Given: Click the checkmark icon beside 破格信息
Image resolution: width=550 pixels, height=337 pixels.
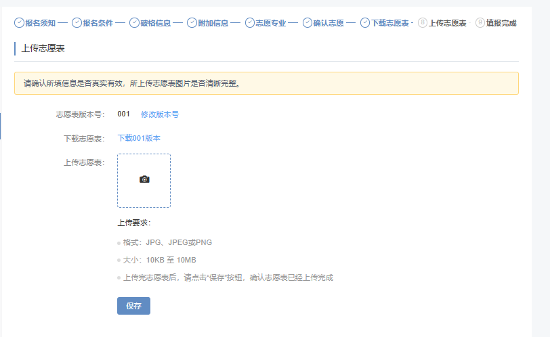Looking at the screenshot, I should pos(134,23).
